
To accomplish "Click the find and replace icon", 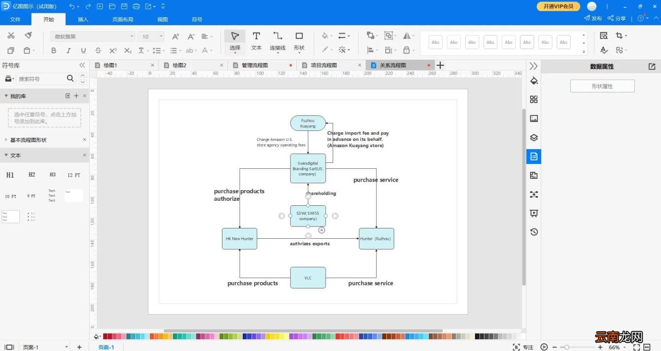I will coord(604,35).
